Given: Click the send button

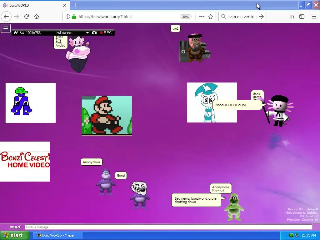Looking at the screenshot, I should pos(15,227).
